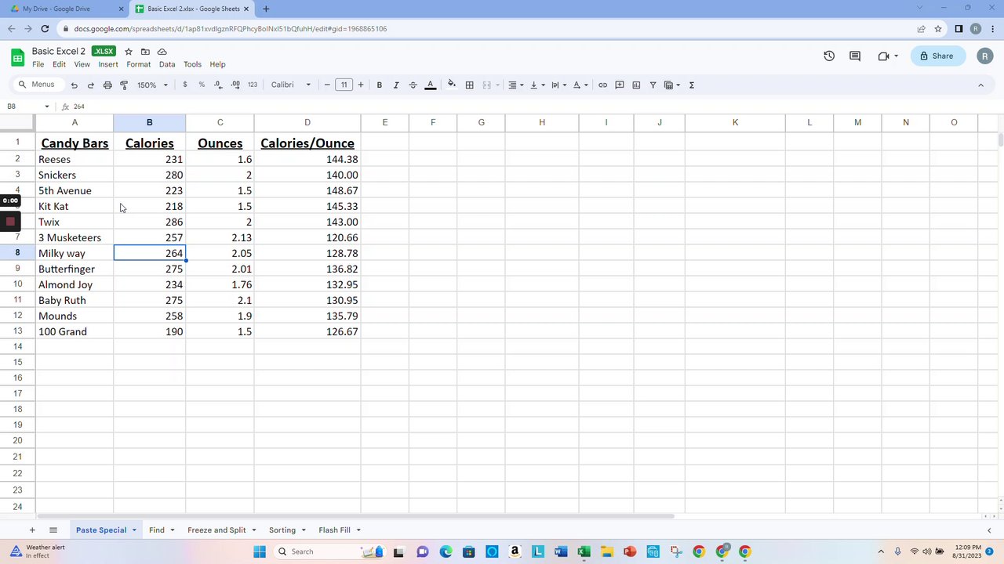
Task: Open the Calibri font dropdown
Action: click(x=291, y=85)
